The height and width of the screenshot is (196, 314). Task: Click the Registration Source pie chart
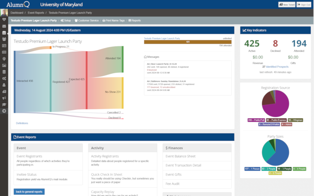(x=275, y=103)
